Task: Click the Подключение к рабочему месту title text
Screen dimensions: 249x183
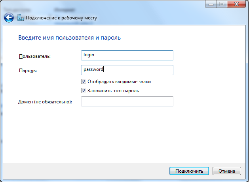Action: click(61, 18)
